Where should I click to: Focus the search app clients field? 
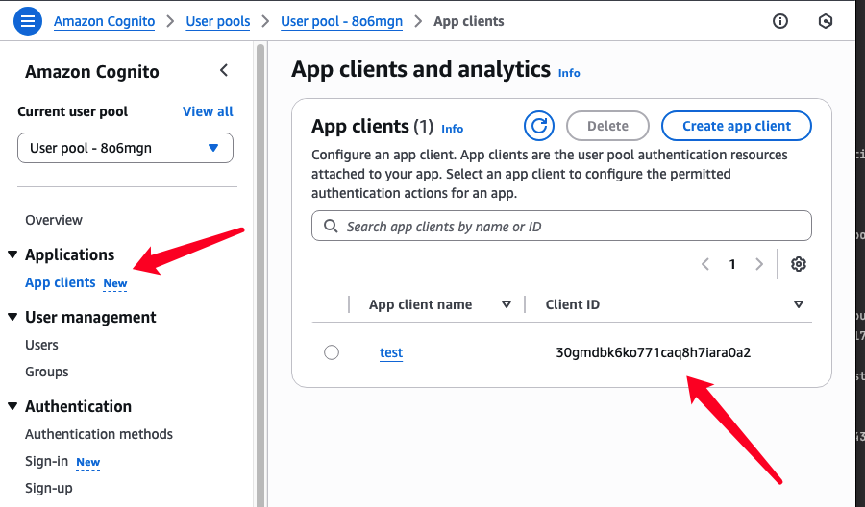561,226
